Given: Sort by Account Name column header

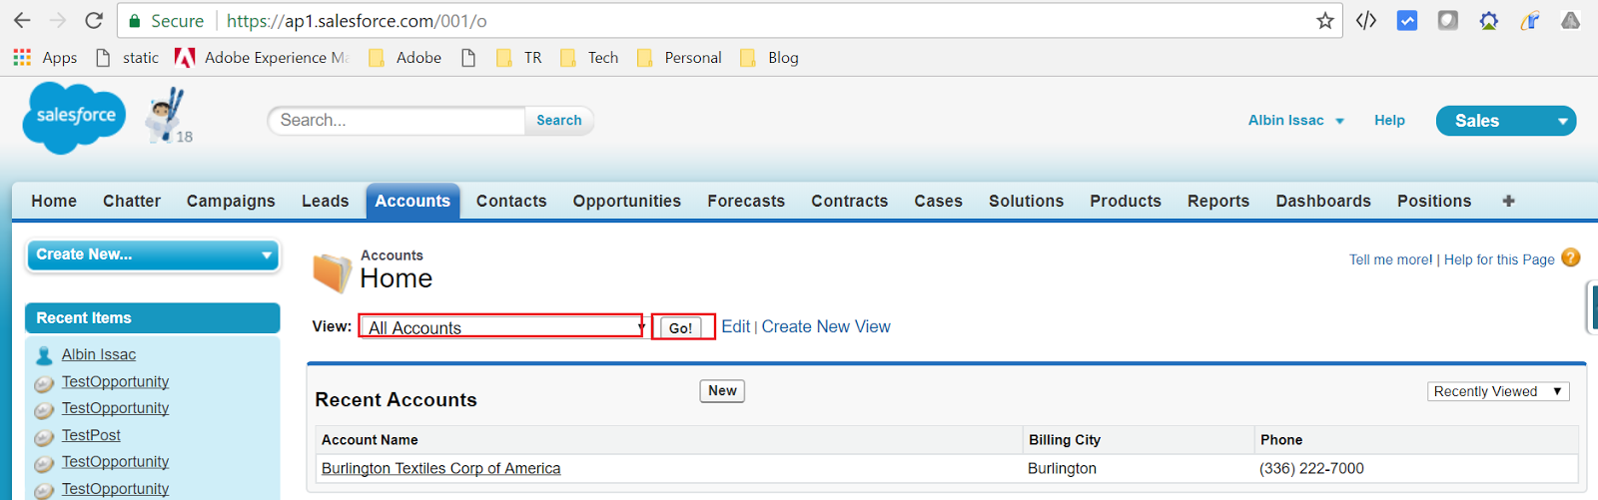Looking at the screenshot, I should tap(370, 439).
